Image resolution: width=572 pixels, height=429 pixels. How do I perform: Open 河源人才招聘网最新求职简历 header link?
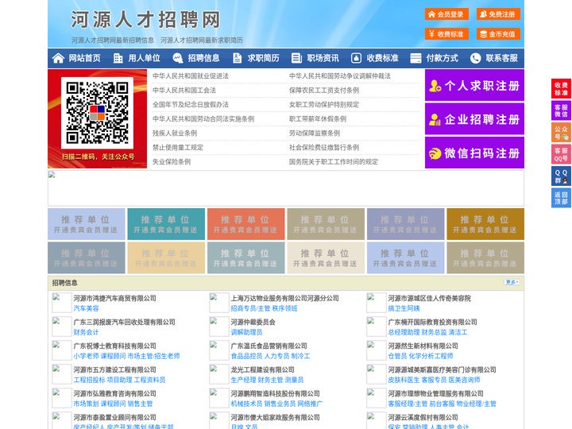tap(202, 41)
